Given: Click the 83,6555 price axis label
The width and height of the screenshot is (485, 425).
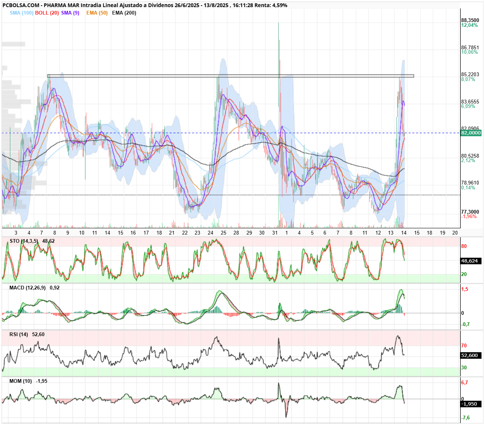Looking at the screenshot, I should (470, 102).
